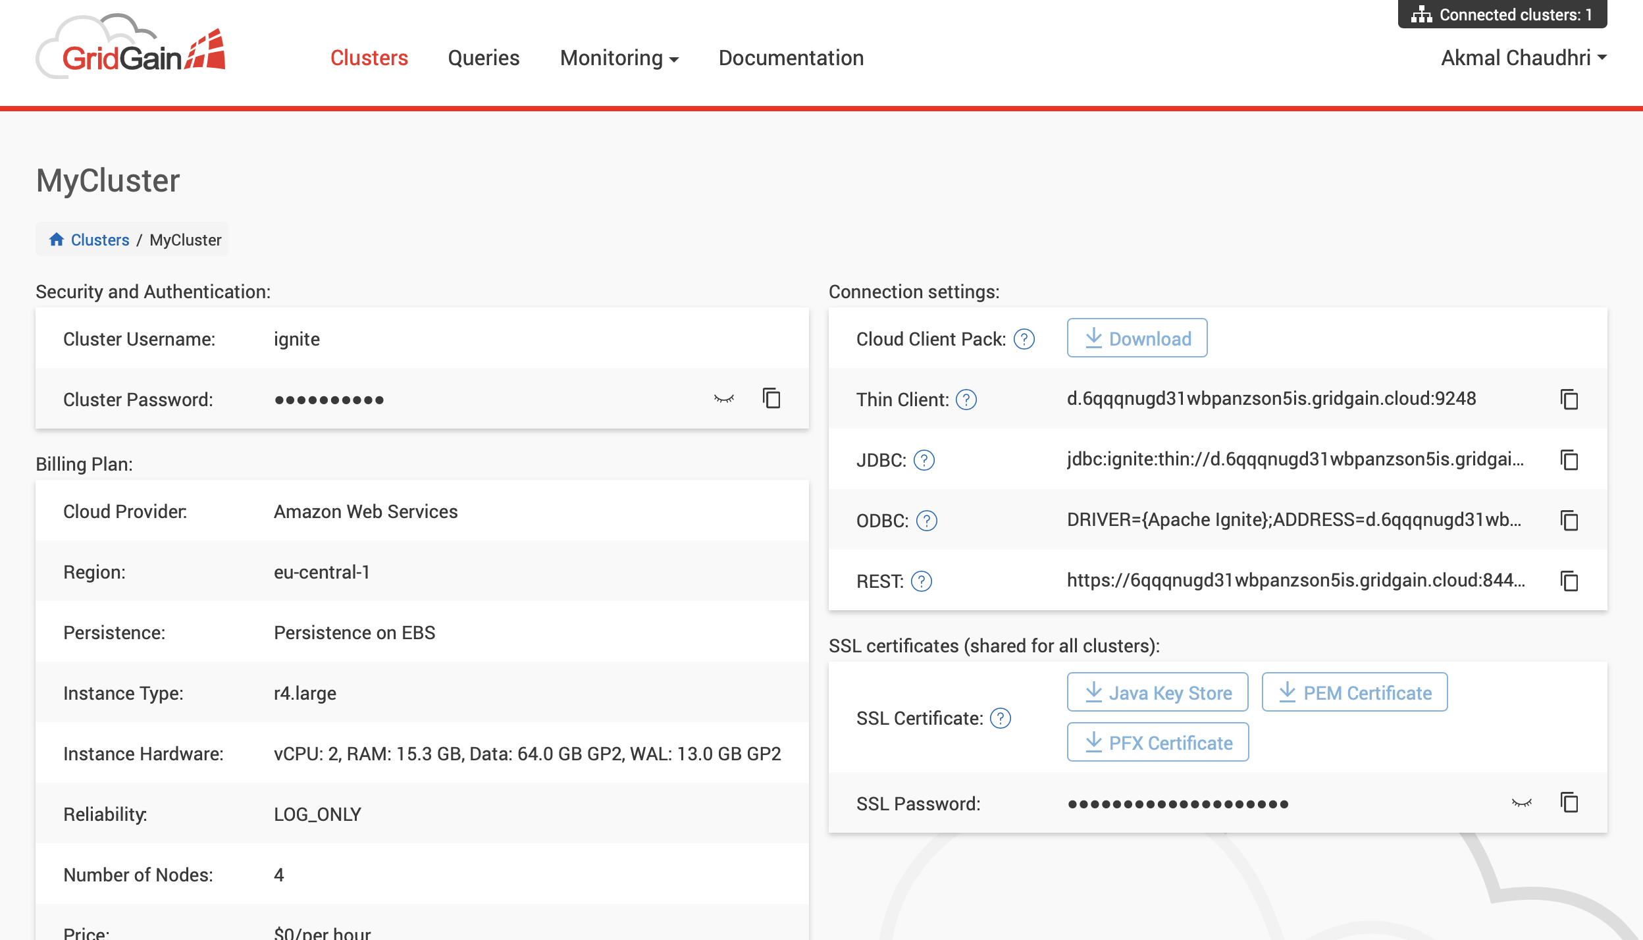
Task: Select the REST https URL text
Action: [1296, 581]
